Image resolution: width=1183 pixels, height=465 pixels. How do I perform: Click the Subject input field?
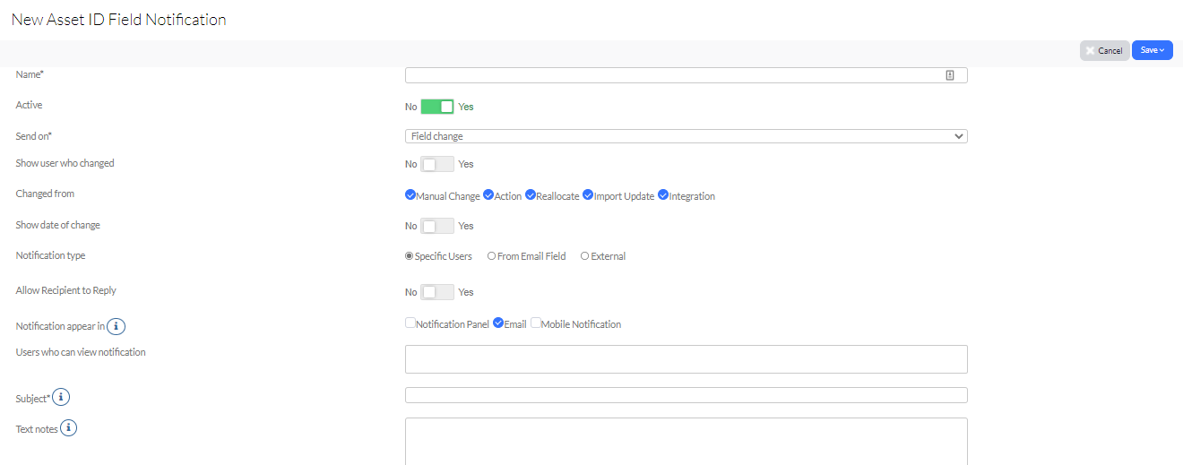click(x=686, y=395)
